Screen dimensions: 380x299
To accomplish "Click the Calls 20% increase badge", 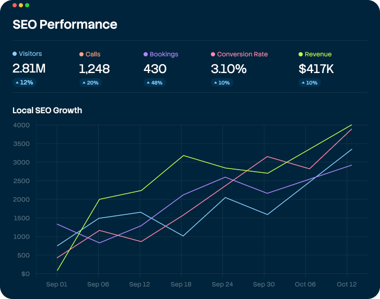I will click(90, 82).
